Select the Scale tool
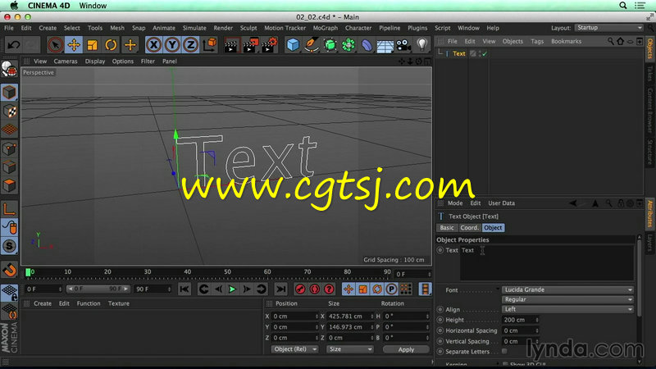The image size is (656, 369). [92, 45]
